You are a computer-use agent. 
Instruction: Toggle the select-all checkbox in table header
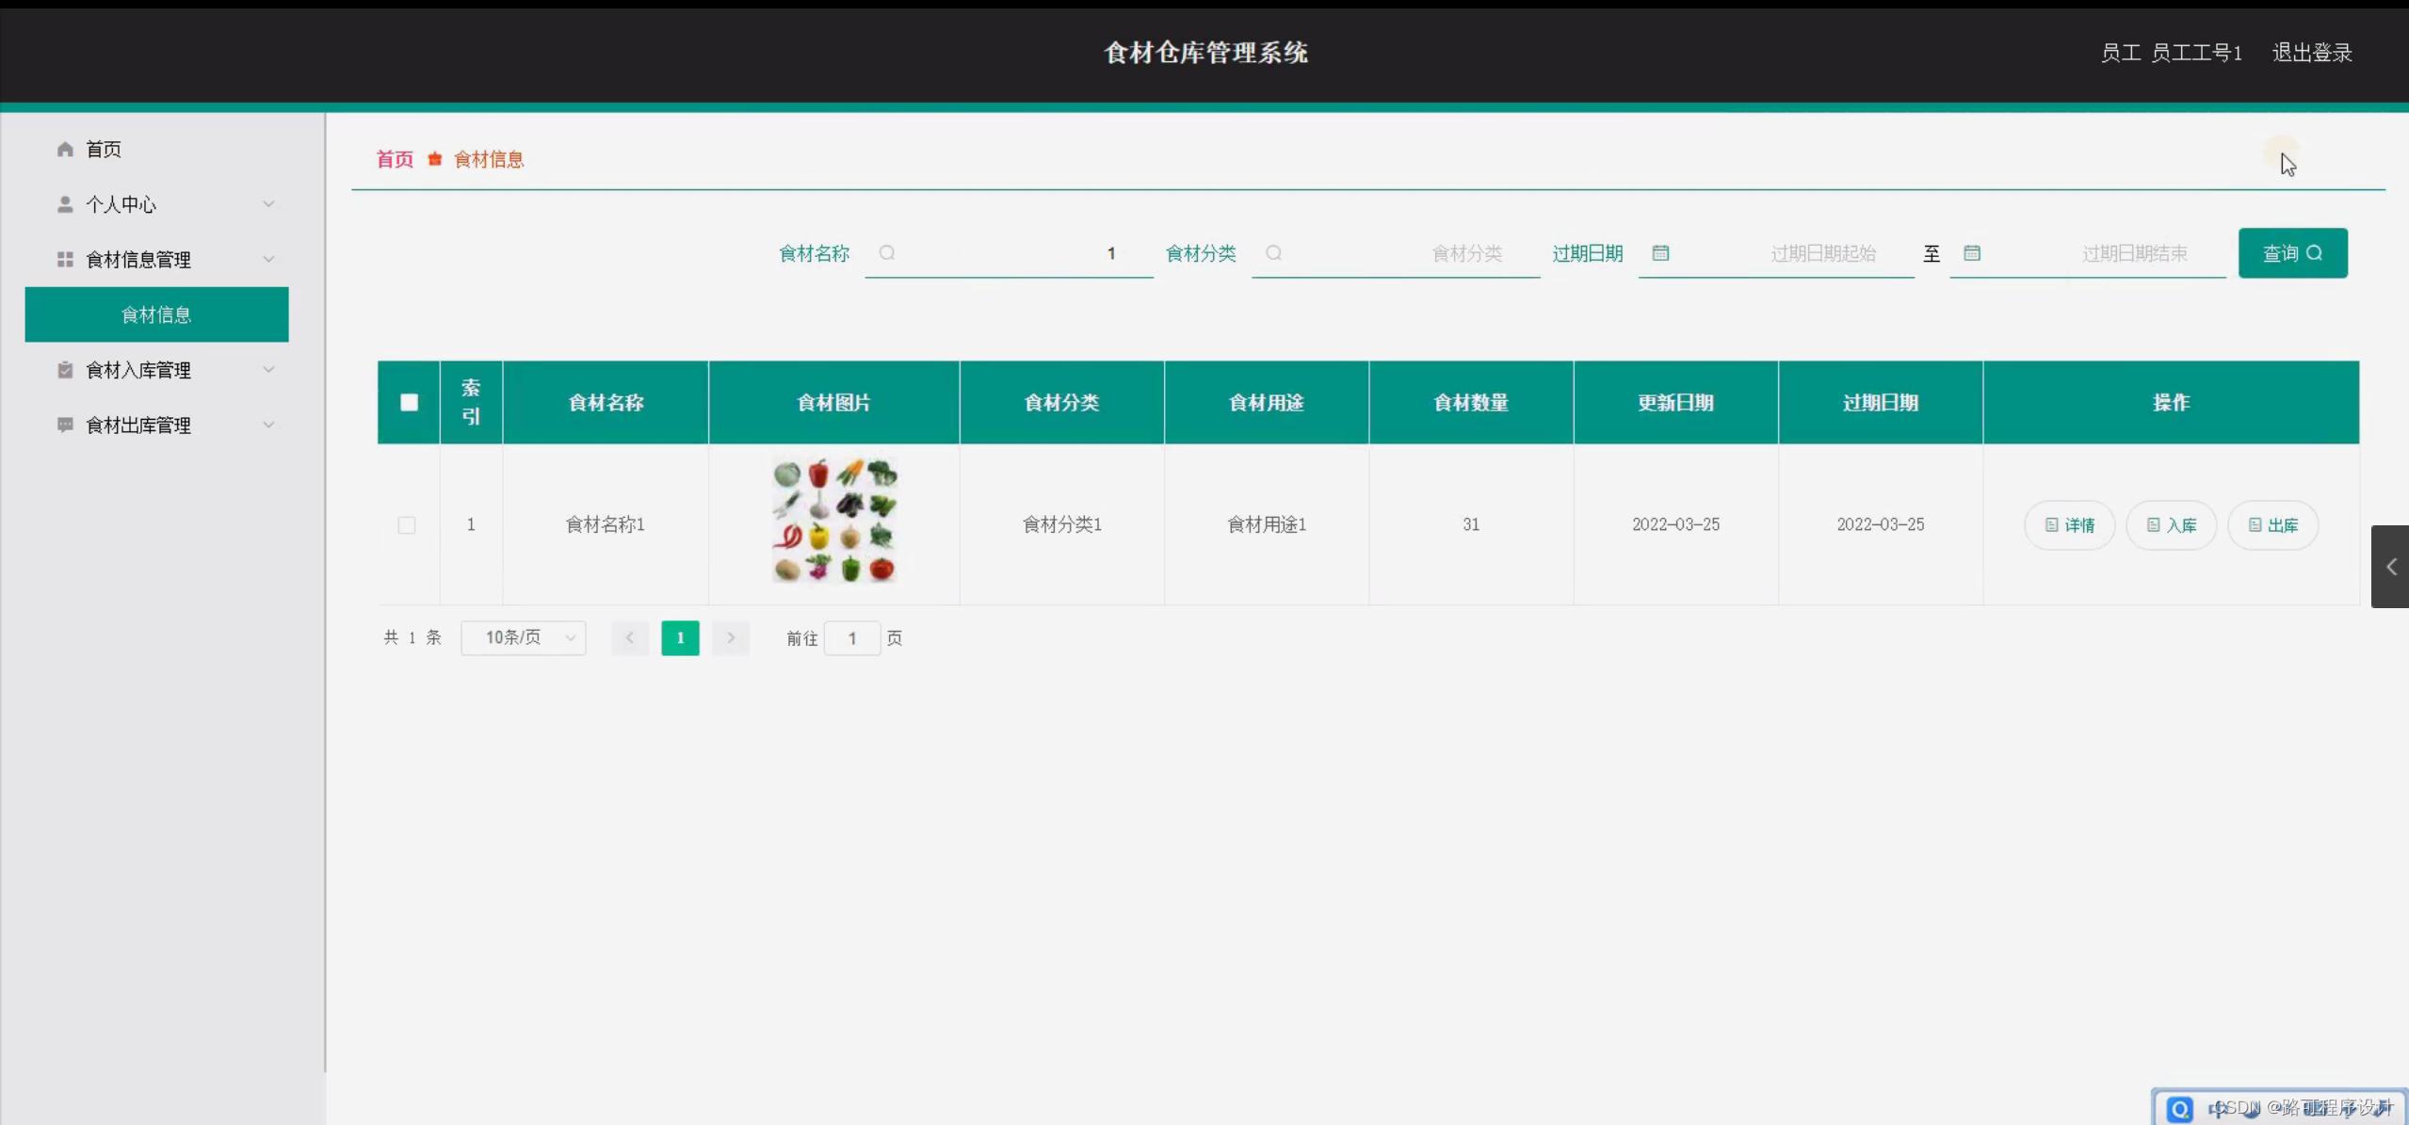(x=409, y=403)
